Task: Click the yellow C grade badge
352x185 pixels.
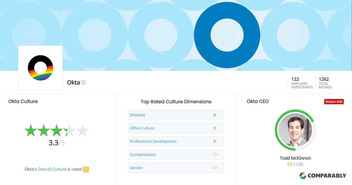Action: 86,169
